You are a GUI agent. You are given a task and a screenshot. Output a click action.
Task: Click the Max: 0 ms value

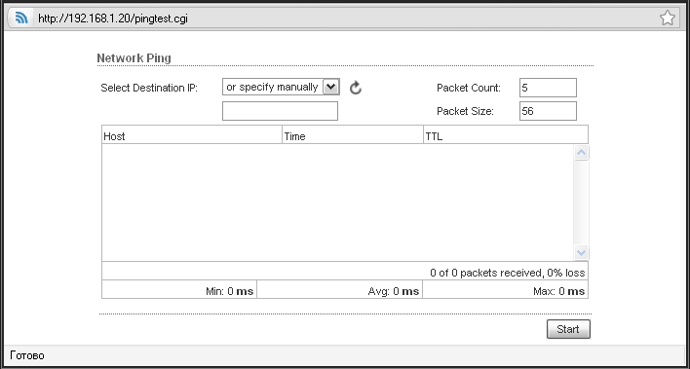point(558,291)
